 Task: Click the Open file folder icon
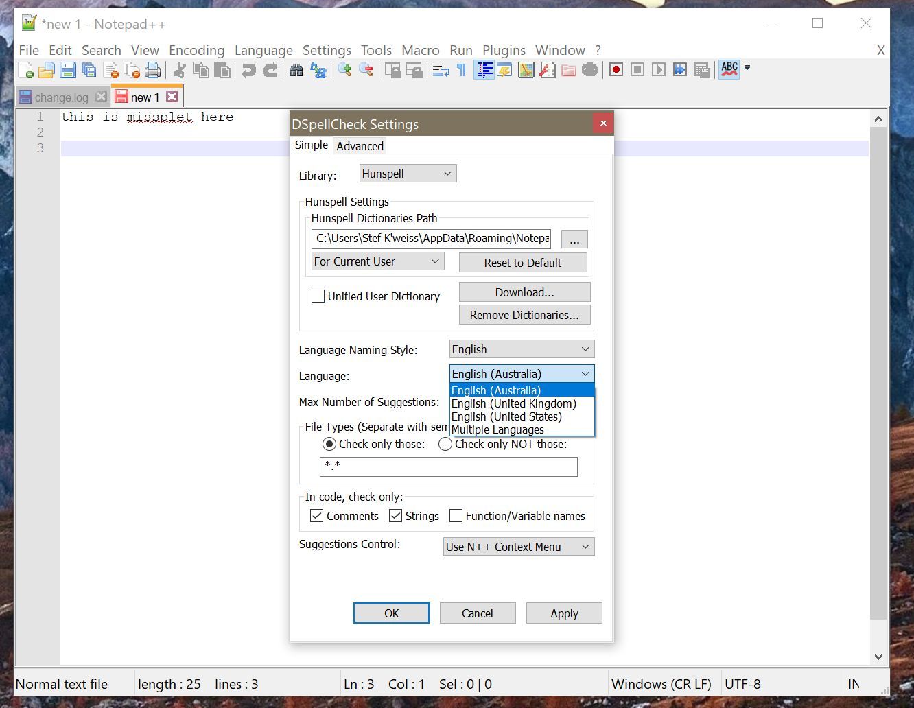47,70
